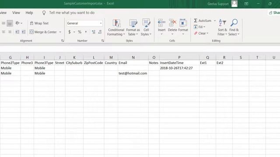Click the center horizontal align icon
This screenshot has width=280, height=157.
click(3, 32)
